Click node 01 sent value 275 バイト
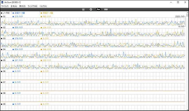 19,17
